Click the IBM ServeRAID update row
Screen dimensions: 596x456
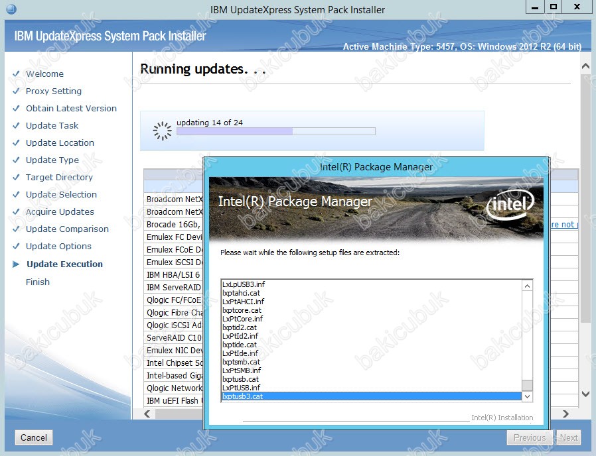(x=174, y=288)
